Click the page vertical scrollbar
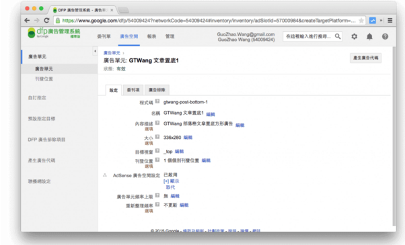Viewport: 405px width, 245px height. click(394, 136)
